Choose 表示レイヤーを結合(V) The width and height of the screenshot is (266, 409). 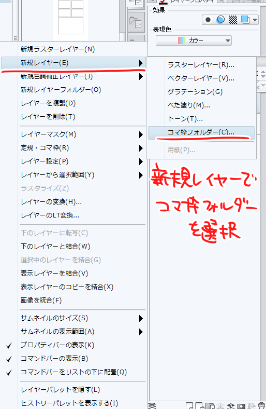click(x=75, y=274)
